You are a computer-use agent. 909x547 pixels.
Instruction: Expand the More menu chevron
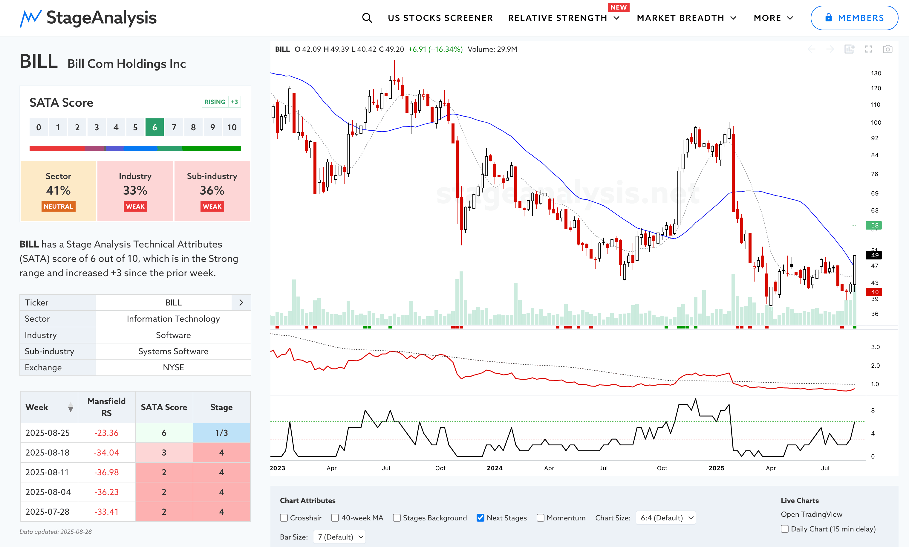click(x=790, y=18)
